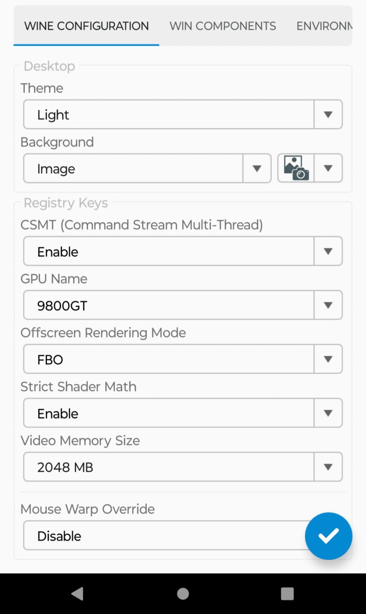Open Offscreen Rendering Mode FBO dropdown
Image resolution: width=366 pixels, height=614 pixels.
pyautogui.click(x=169, y=359)
